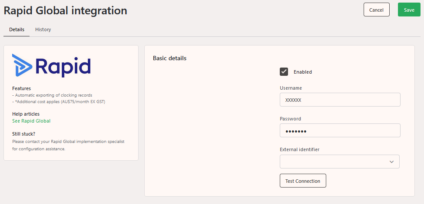424x204 pixels.
Task: Open the External identifier combo box
Action: click(340, 162)
